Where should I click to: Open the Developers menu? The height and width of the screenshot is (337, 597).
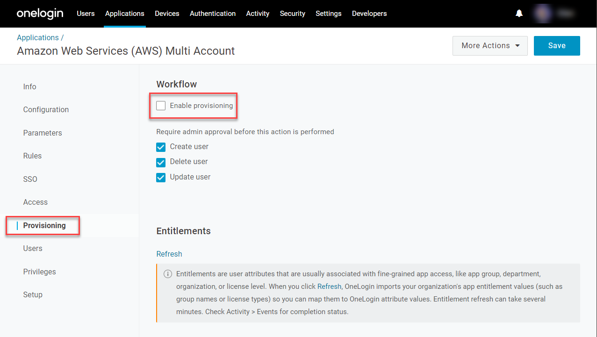pyautogui.click(x=369, y=14)
